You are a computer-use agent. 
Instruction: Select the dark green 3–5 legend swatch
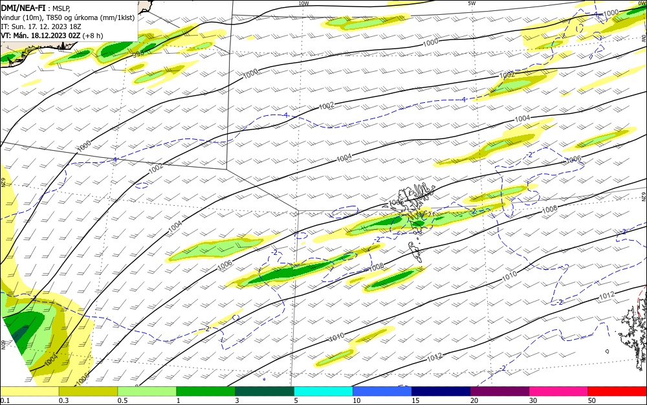(265, 391)
